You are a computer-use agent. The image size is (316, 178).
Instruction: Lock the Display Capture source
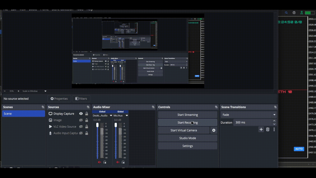point(87,114)
